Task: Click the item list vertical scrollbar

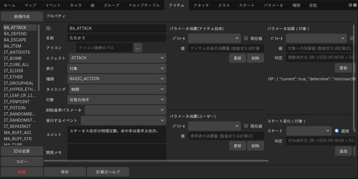Action: 39,58
